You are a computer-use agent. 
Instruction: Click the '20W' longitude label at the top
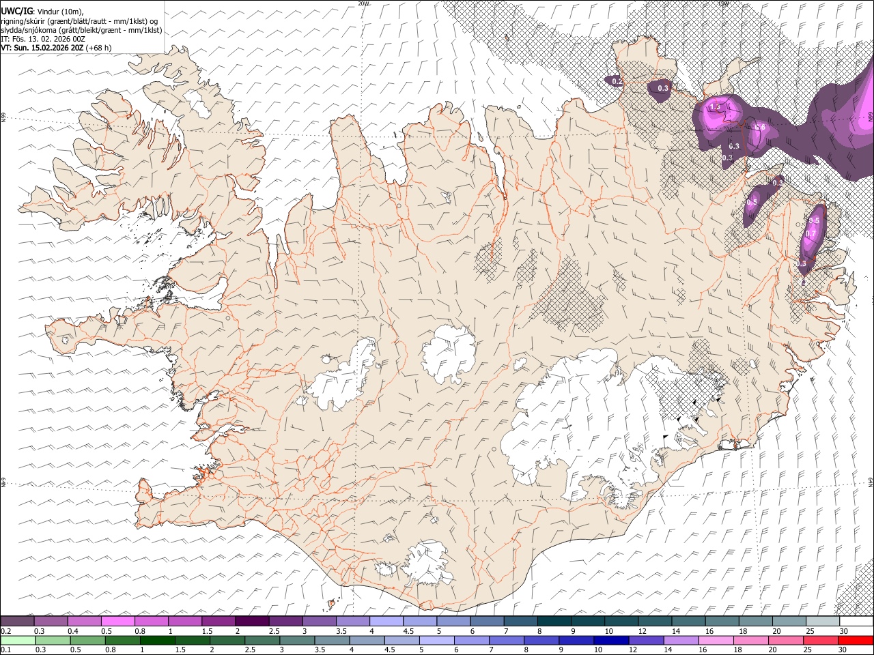point(363,3)
